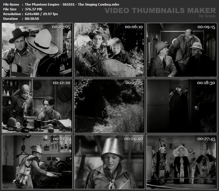Click the resolution value '624x480 / 29.97 fps'
Image resolution: width=219 pixels, height=191 pixels.
[x=41, y=14]
